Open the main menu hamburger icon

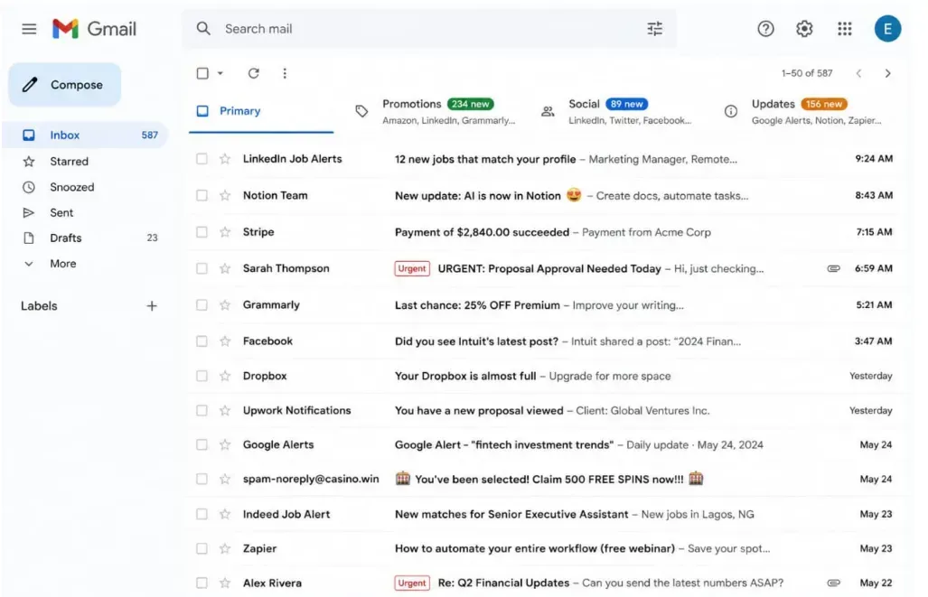pyautogui.click(x=29, y=28)
